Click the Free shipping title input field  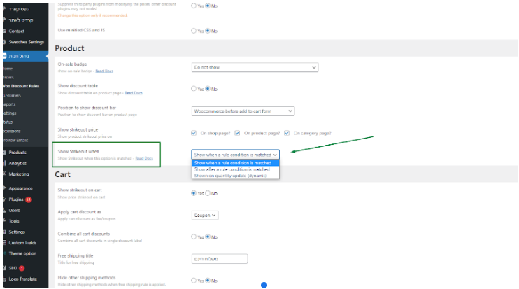click(x=219, y=259)
